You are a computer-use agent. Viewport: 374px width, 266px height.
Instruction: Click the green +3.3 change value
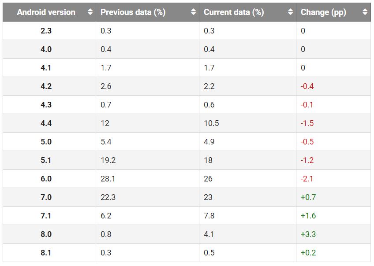point(308,234)
